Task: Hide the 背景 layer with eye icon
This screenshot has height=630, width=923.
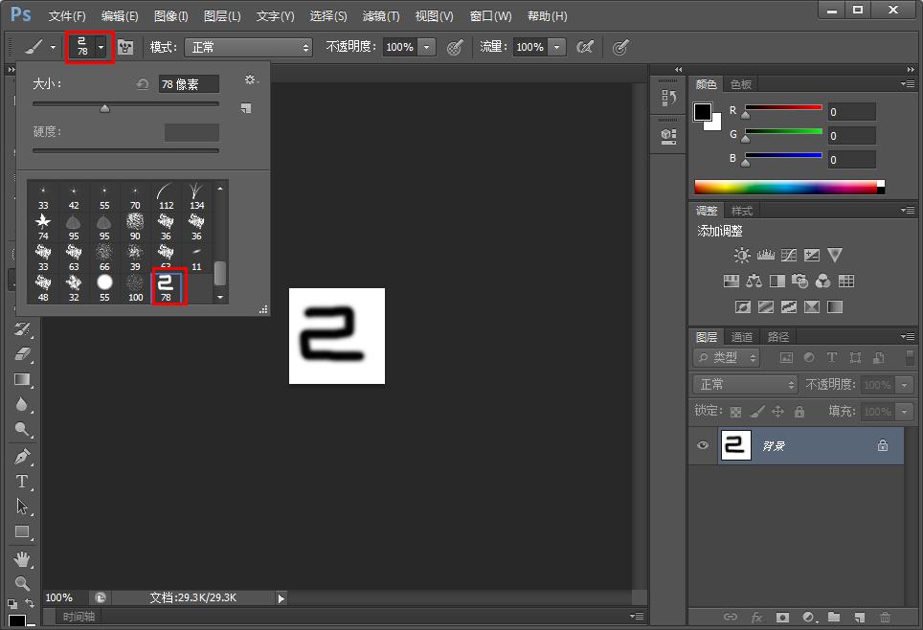Action: (704, 445)
